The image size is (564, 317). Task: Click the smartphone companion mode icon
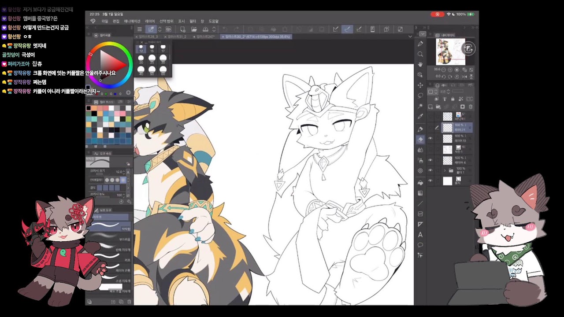pos(372,29)
